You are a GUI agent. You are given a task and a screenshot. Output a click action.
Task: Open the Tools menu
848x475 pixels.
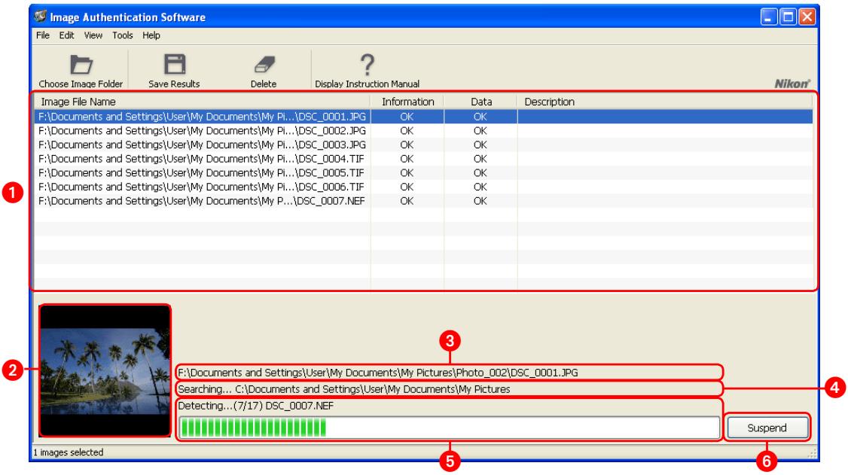pos(122,35)
